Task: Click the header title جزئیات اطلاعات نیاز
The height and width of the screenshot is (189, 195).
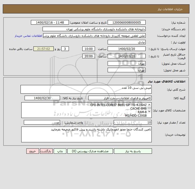Action: pyautogui.click(x=170, y=9)
